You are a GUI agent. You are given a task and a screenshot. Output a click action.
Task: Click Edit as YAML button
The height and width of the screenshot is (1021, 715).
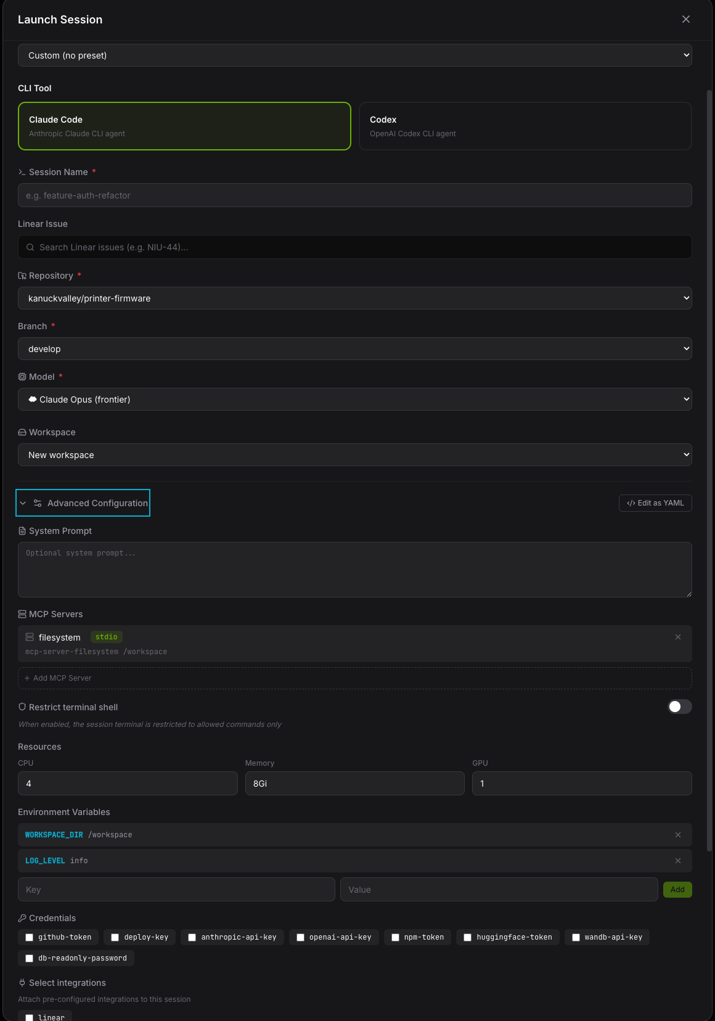point(655,503)
